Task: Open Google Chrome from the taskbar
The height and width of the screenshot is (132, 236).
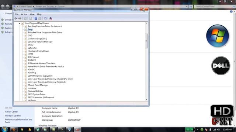Action: click(22, 129)
